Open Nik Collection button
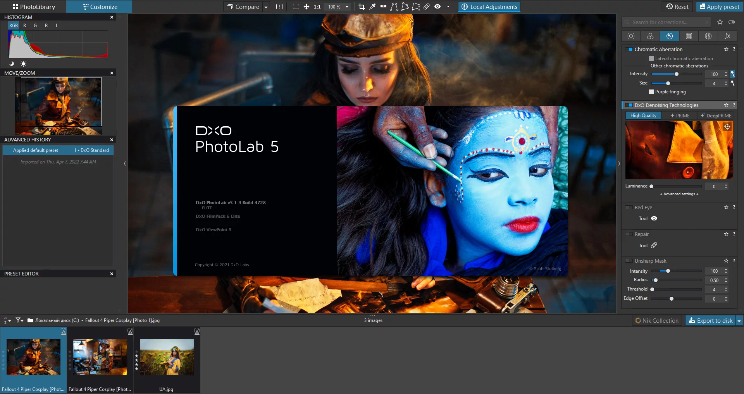 (x=657, y=321)
